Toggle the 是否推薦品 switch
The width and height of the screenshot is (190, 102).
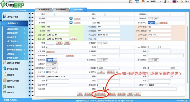[153, 60]
